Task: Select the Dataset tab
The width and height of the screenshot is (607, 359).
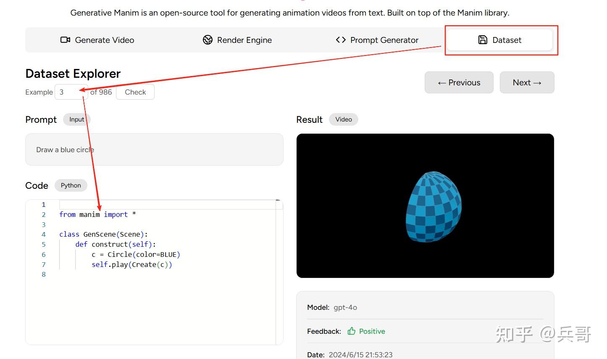Action: coord(499,40)
